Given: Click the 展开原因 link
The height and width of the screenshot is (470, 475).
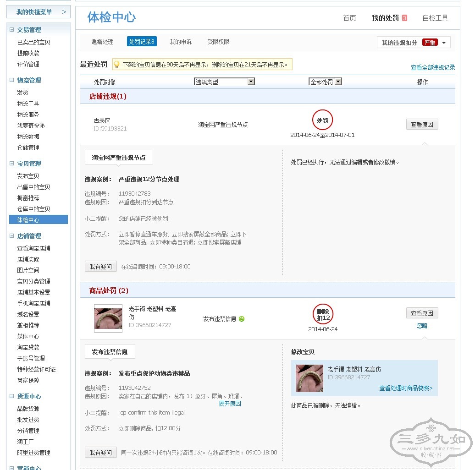Looking at the screenshot, I should (230, 404).
